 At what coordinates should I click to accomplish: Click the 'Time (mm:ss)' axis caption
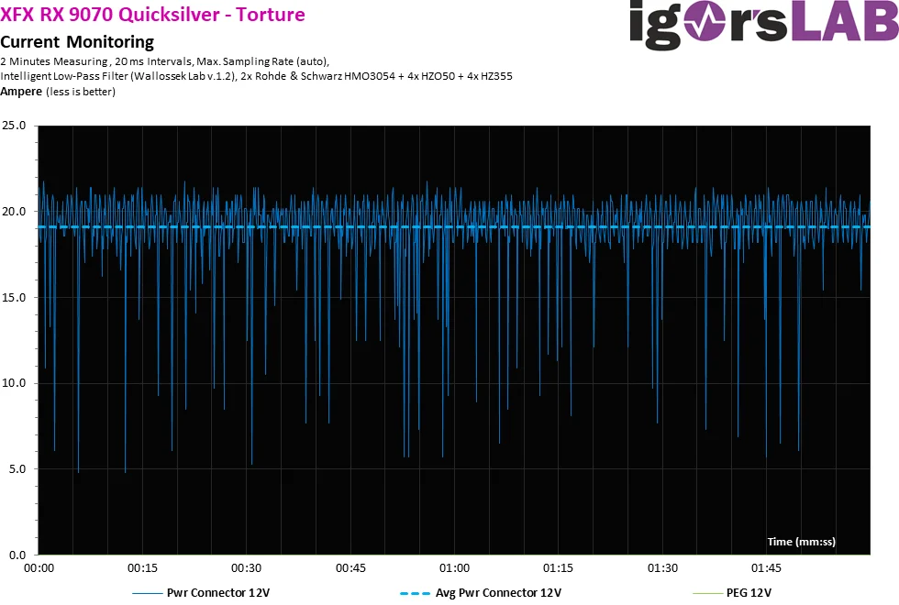(802, 542)
